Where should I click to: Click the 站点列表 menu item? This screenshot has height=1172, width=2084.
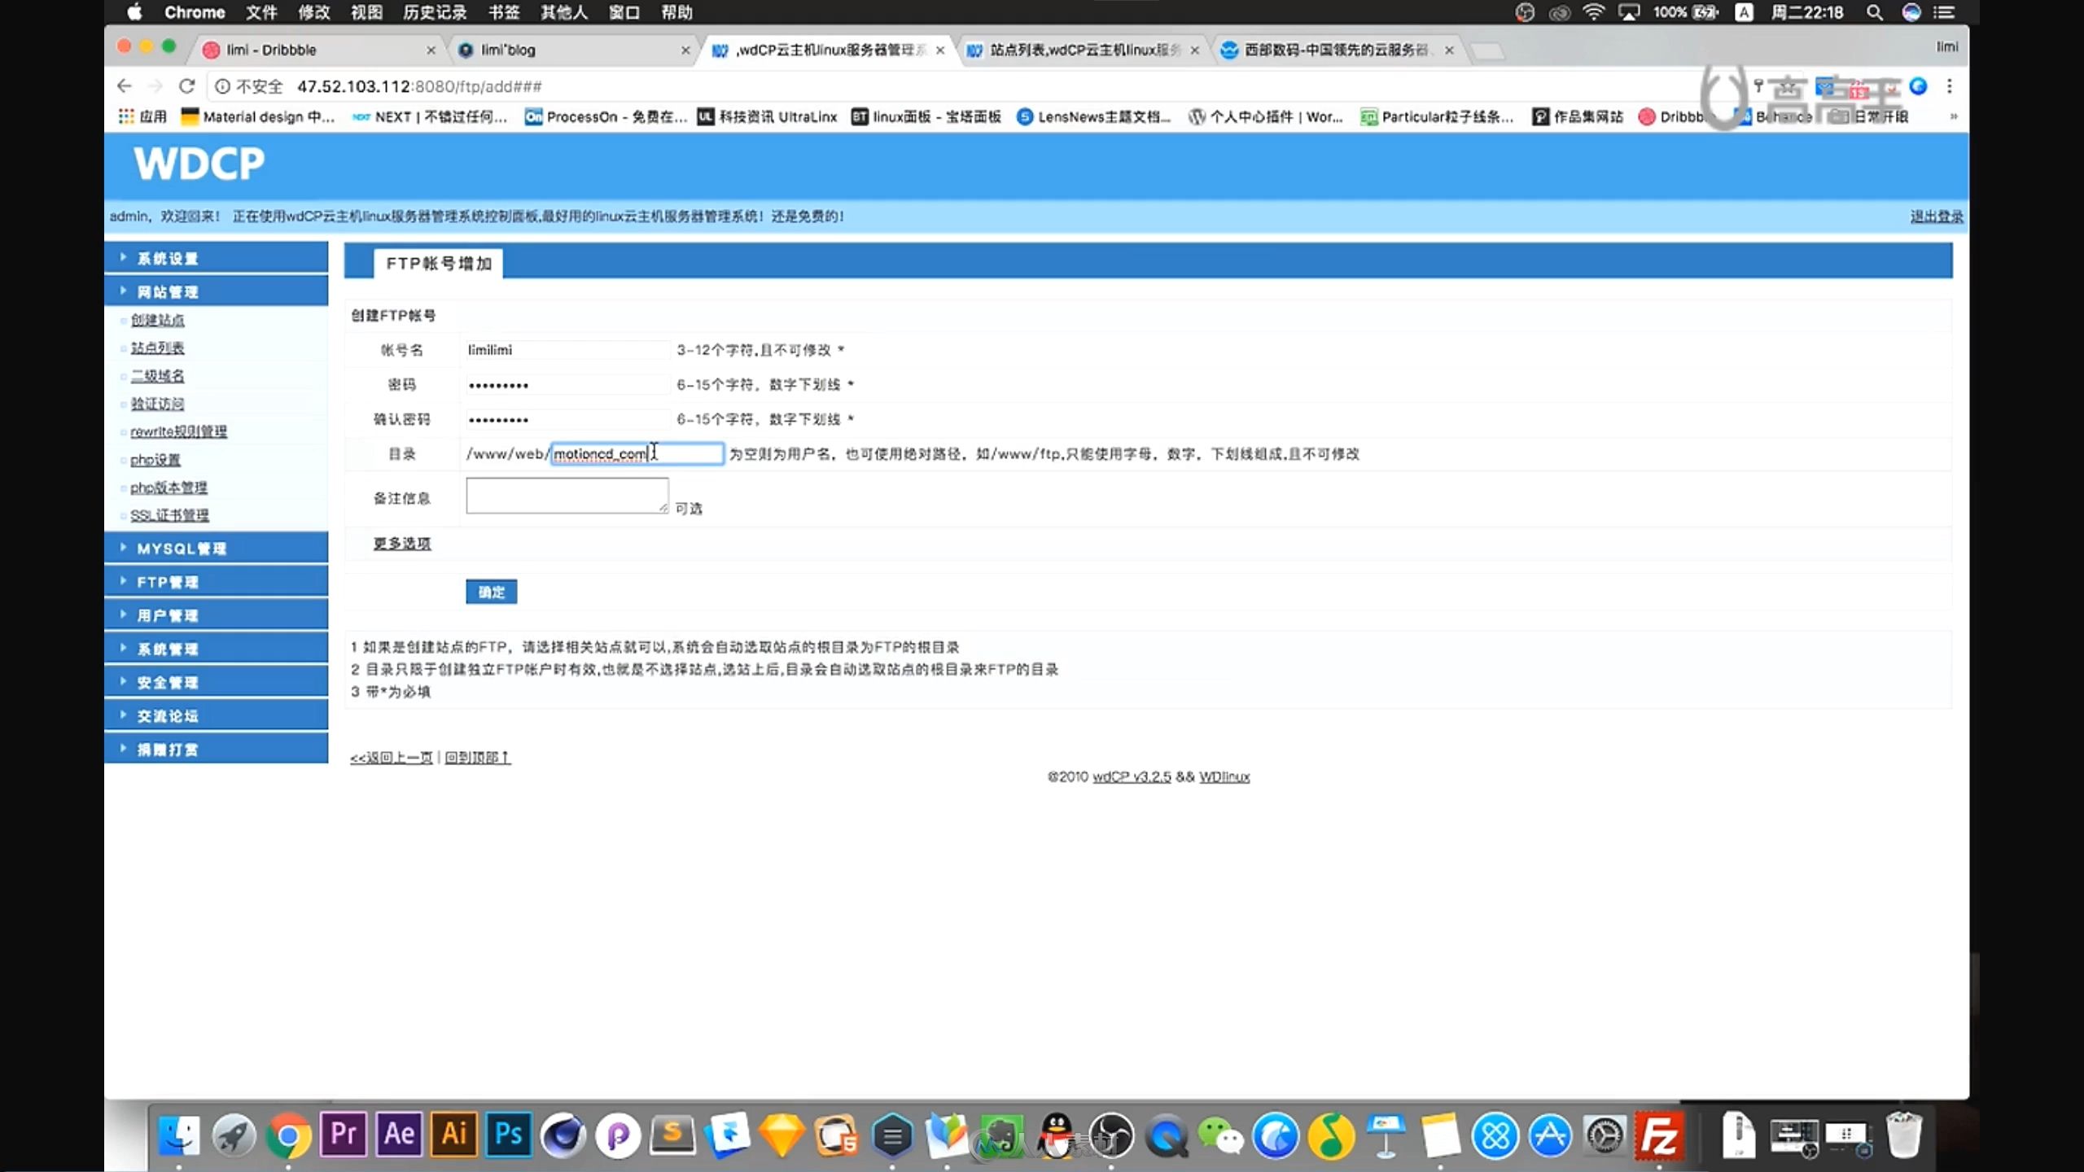(x=156, y=348)
